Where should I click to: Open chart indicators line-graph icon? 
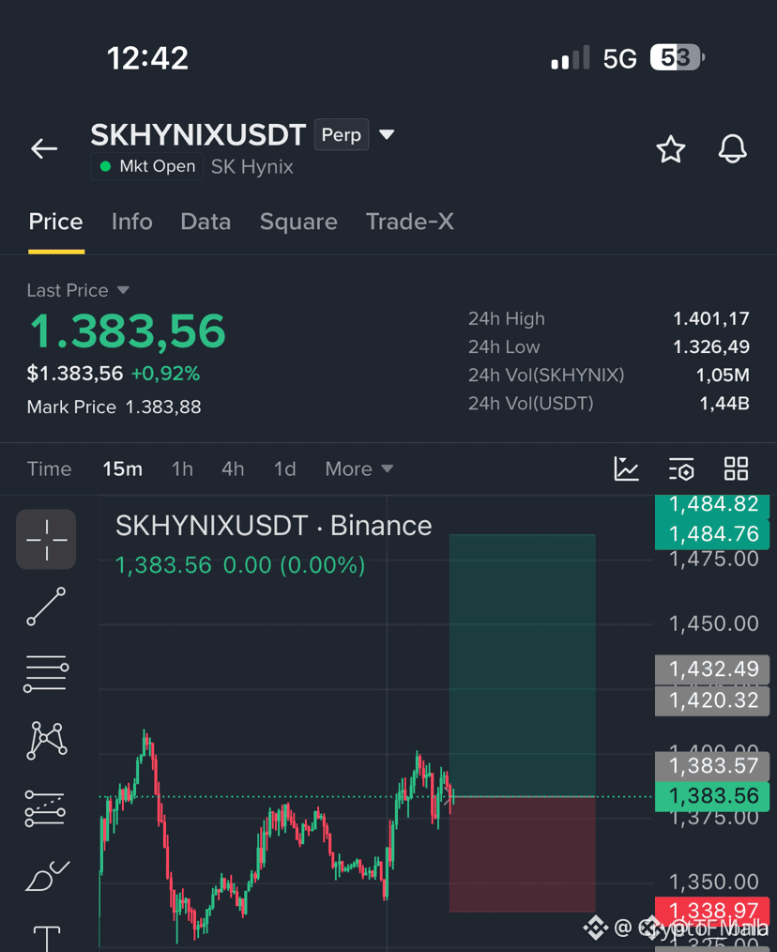[626, 468]
